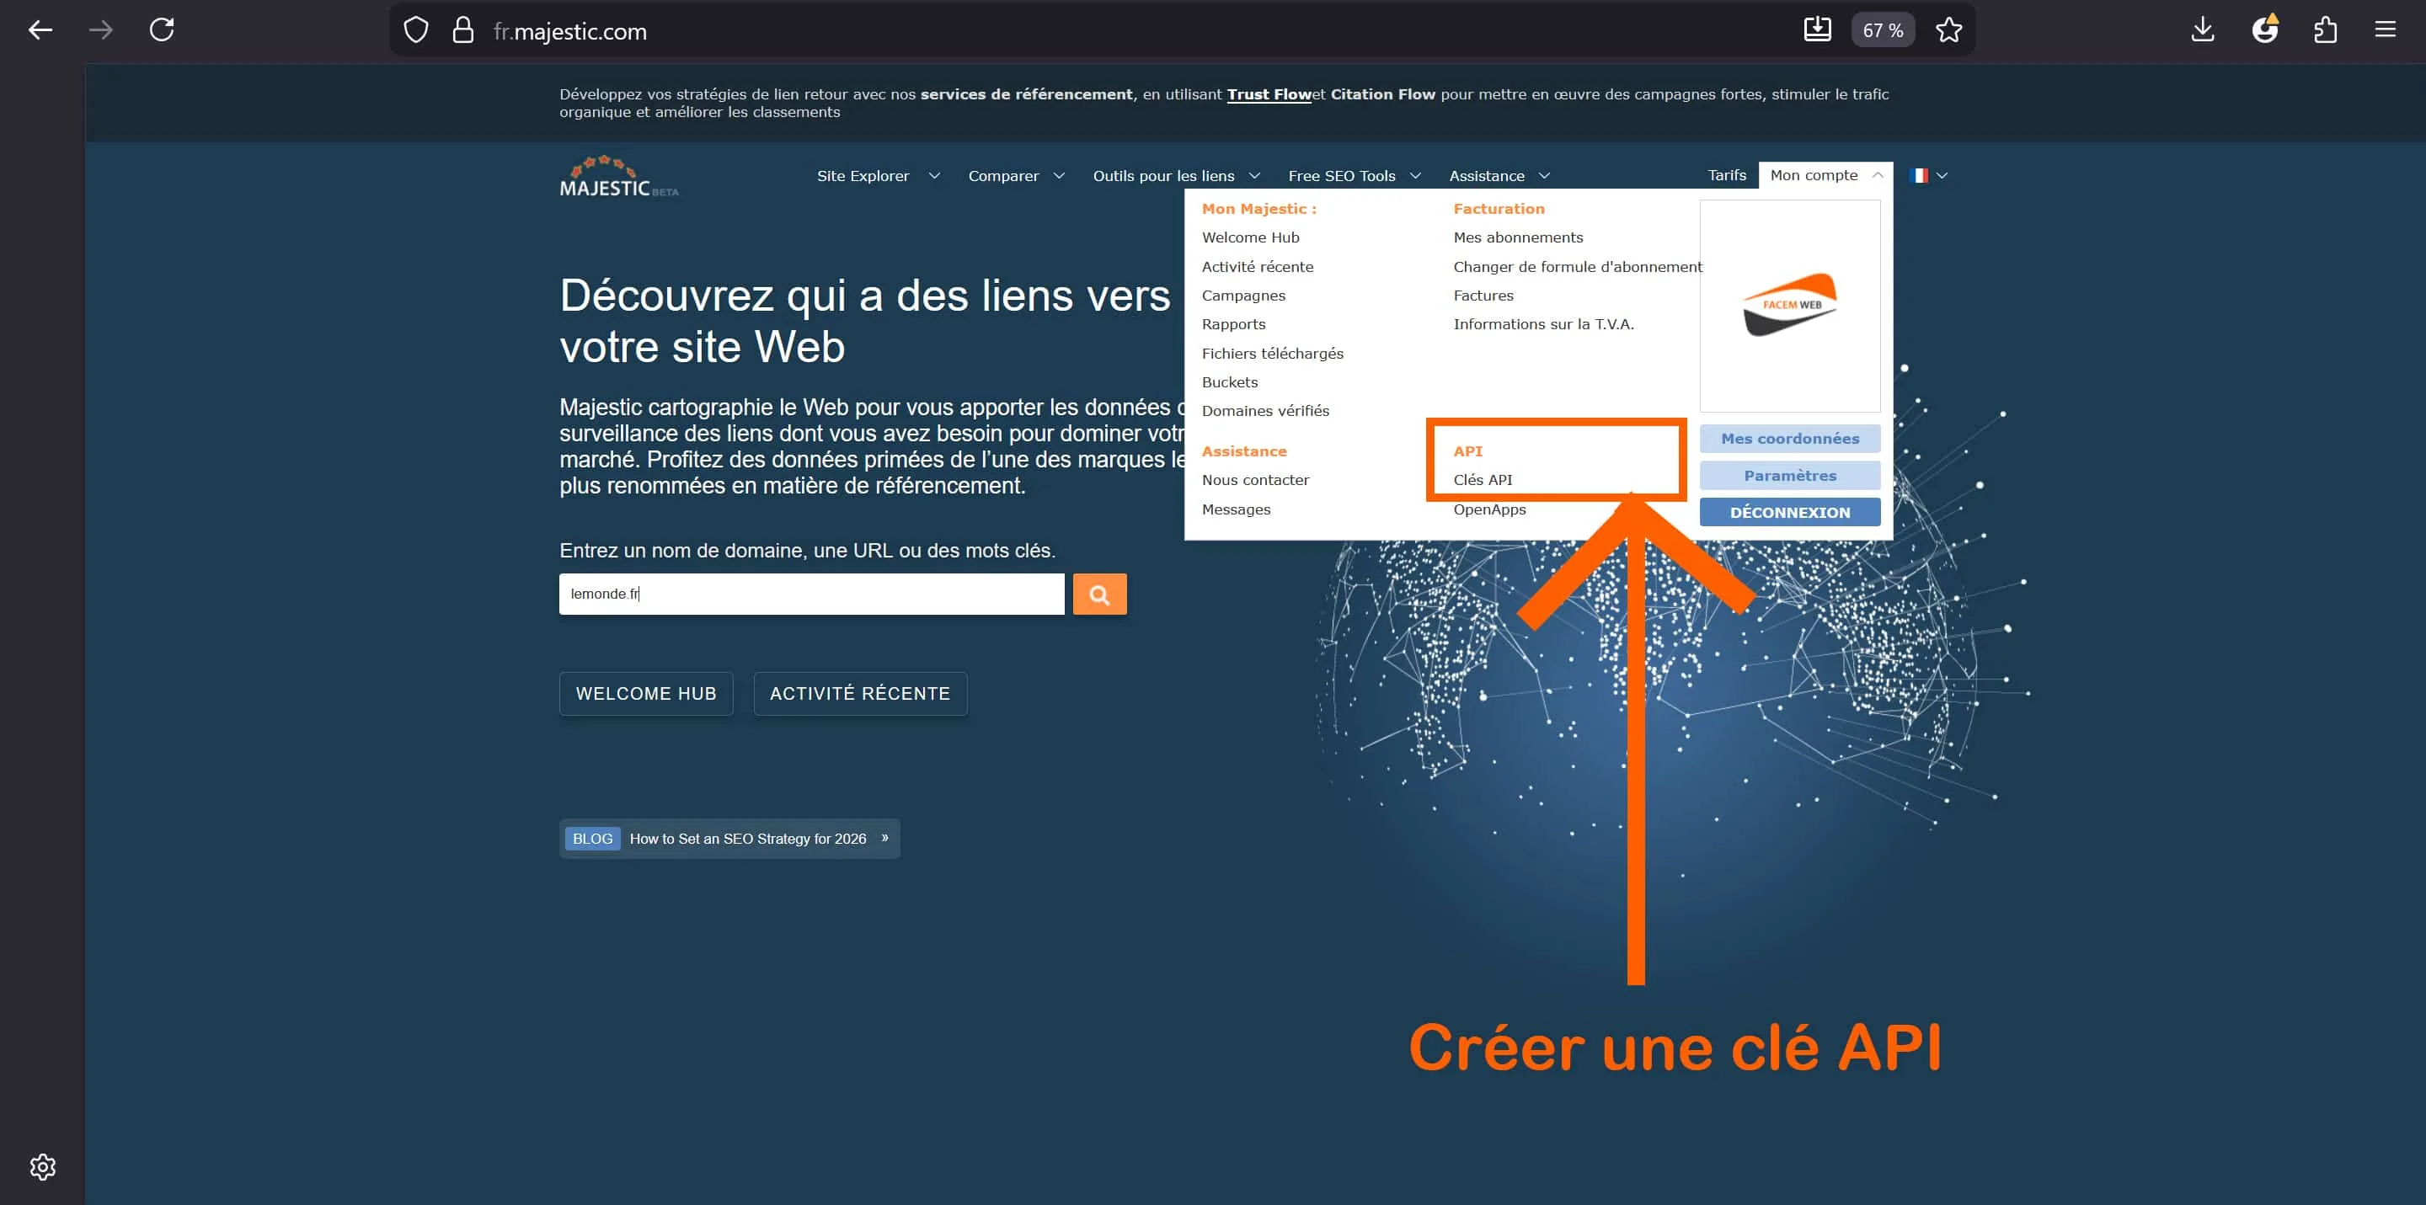
Task: Click the domain search field with lemonde.fr
Action: (811, 594)
